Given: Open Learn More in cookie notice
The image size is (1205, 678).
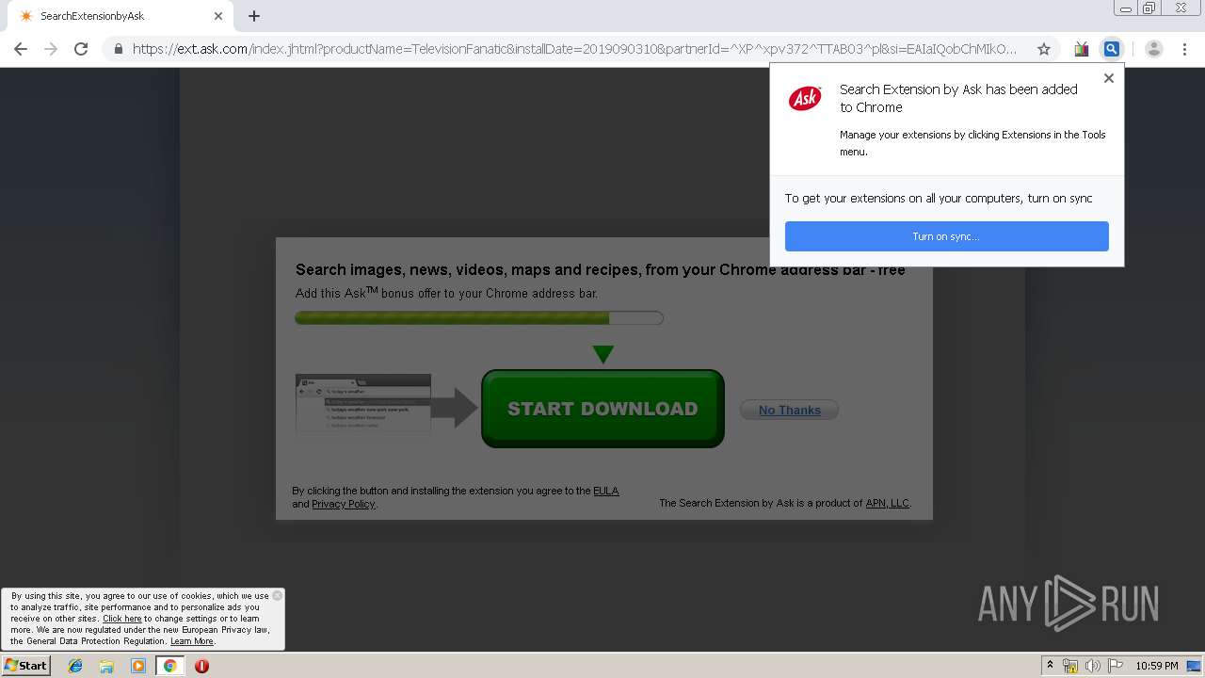Looking at the screenshot, I should click(192, 641).
